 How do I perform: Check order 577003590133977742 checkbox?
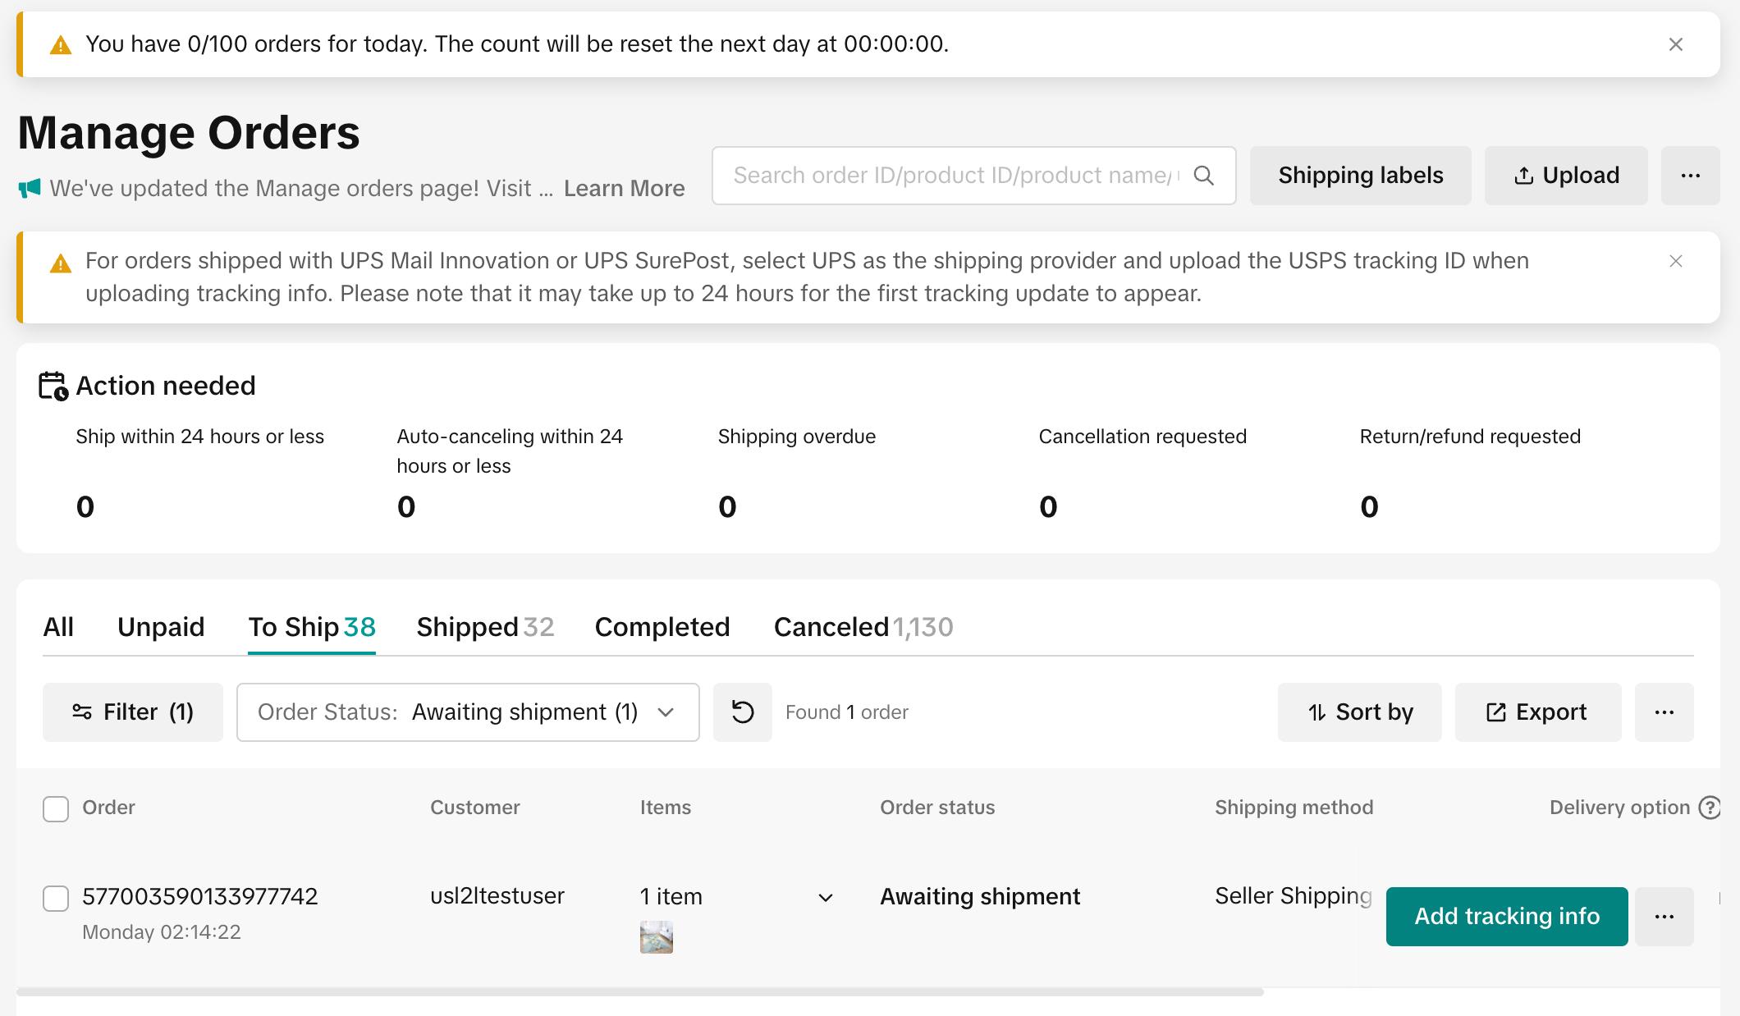coord(56,898)
